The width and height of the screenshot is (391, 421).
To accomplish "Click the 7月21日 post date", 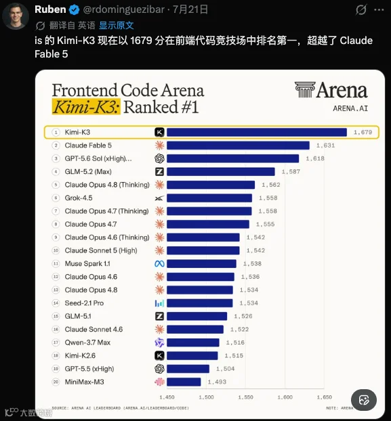I will tap(190, 9).
